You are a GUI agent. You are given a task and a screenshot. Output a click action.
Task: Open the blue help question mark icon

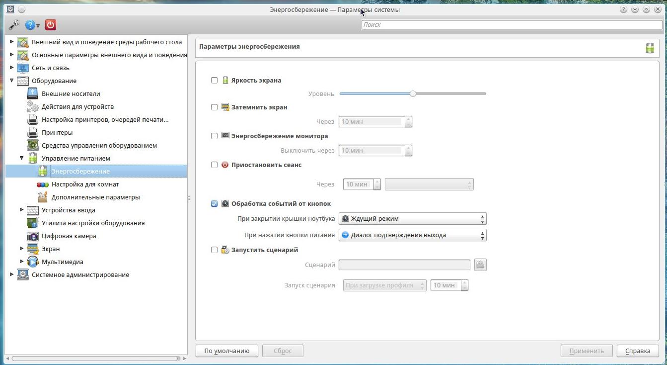31,25
